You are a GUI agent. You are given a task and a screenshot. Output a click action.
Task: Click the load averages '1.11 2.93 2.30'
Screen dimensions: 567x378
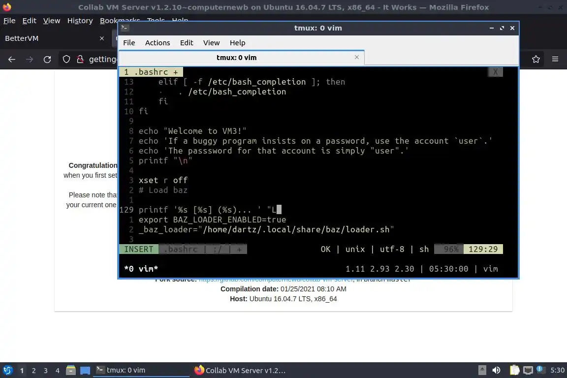point(379,269)
